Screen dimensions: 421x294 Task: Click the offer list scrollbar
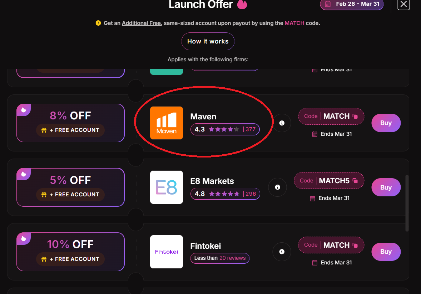pos(407,203)
